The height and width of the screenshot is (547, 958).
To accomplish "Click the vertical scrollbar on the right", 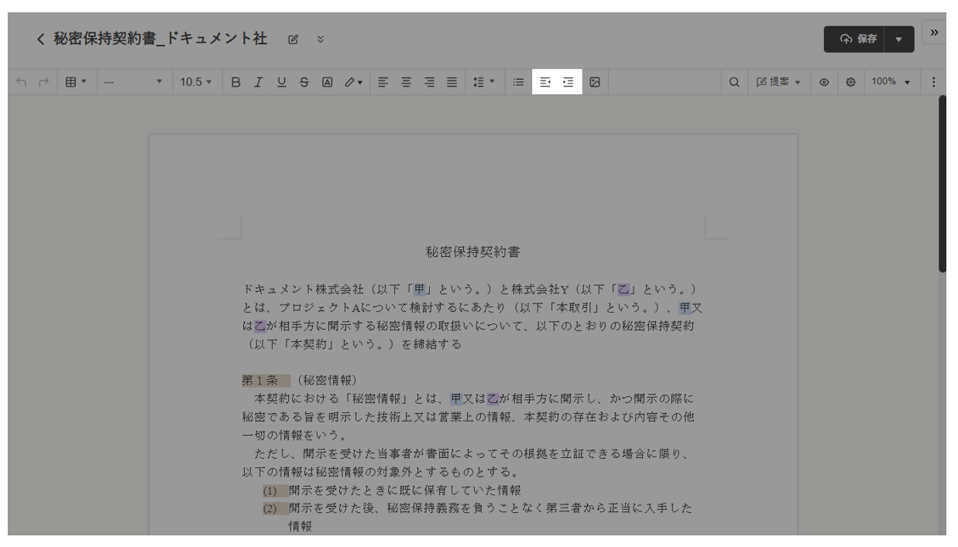I will [942, 186].
